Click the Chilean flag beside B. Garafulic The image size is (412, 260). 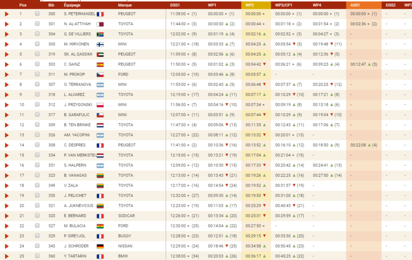click(x=100, y=115)
